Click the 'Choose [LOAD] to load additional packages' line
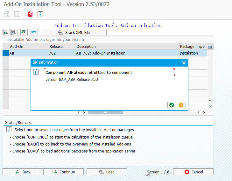232x181 pixels. tap(73, 151)
